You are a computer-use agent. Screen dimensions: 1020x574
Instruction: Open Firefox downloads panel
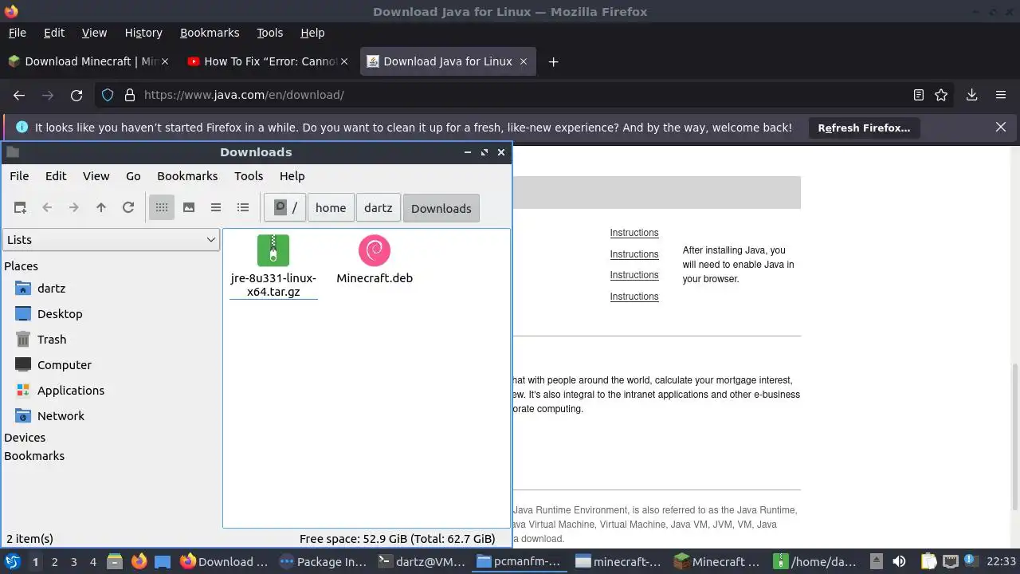[x=971, y=95]
